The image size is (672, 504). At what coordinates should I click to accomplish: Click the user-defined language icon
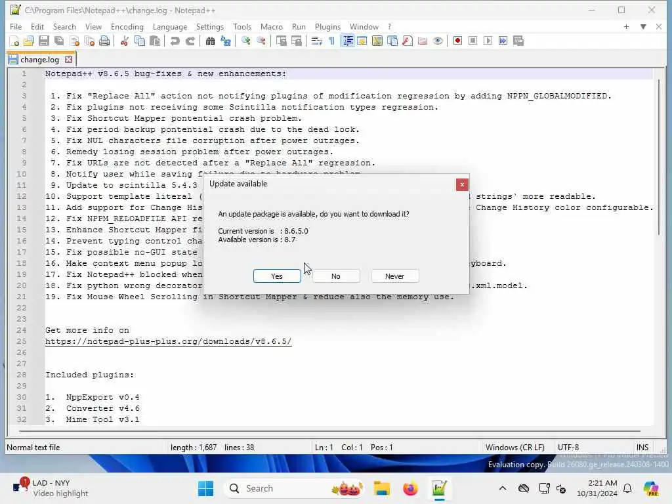[x=362, y=41]
